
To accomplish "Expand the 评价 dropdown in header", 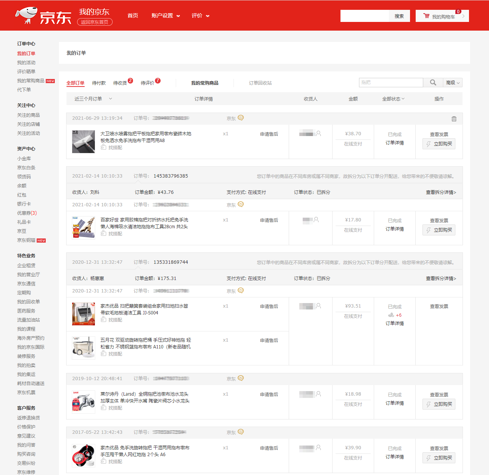I will coord(200,15).
